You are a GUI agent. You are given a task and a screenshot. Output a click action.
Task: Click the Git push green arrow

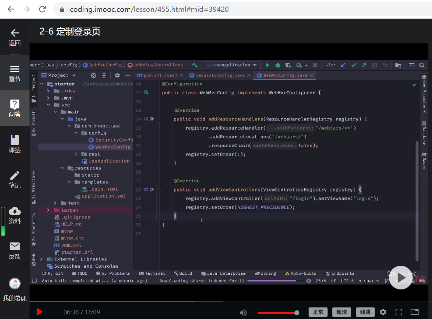pos(364,65)
